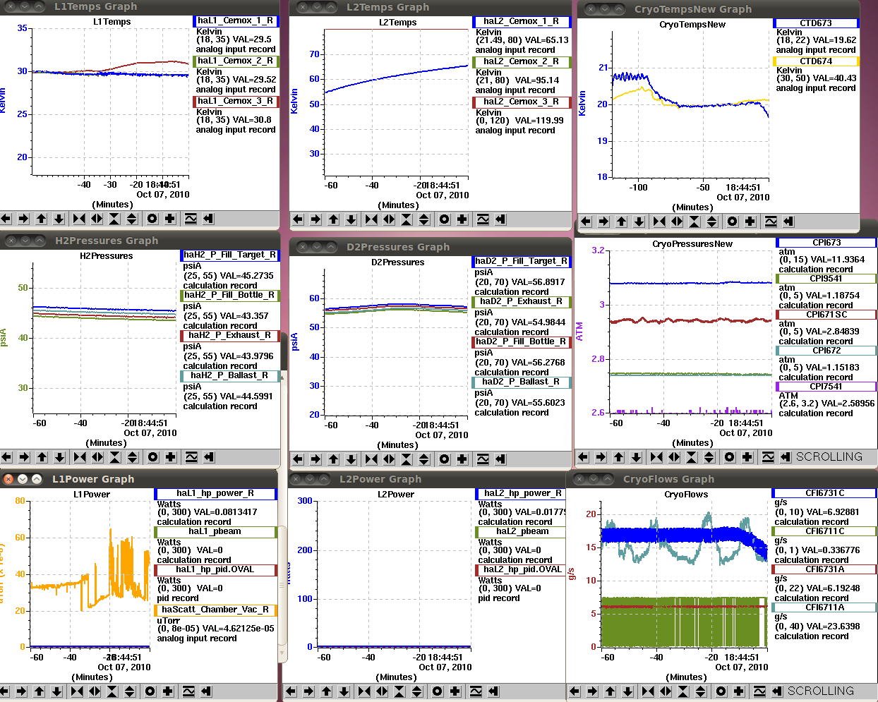
Task: Click circle auto-scale icon in L1Temps toolbar
Action: point(152,219)
